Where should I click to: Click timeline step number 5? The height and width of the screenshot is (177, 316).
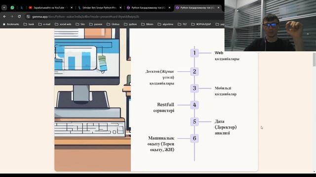click(195, 121)
